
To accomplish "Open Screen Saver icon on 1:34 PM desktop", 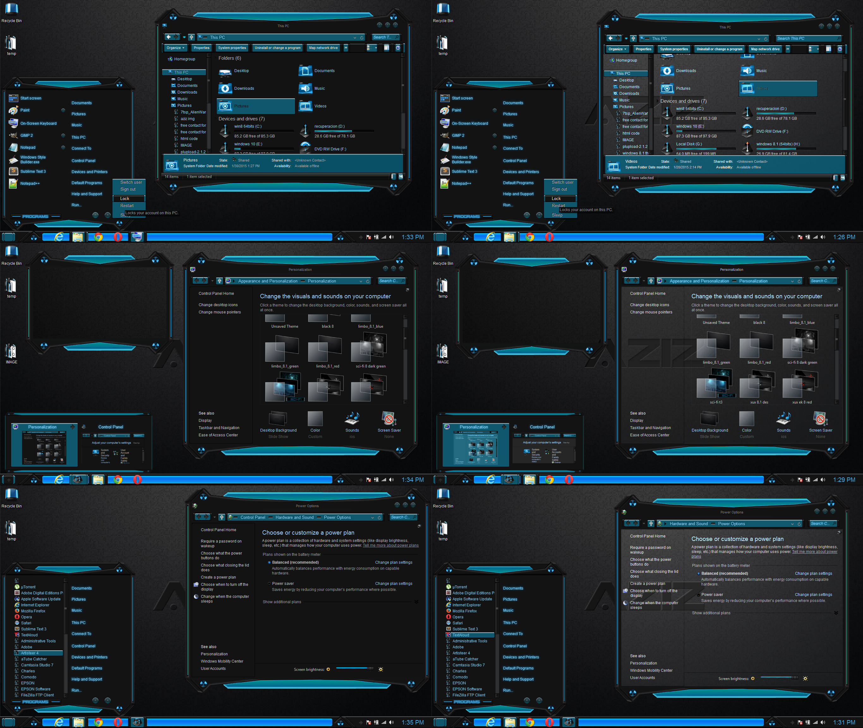I will (389, 419).
